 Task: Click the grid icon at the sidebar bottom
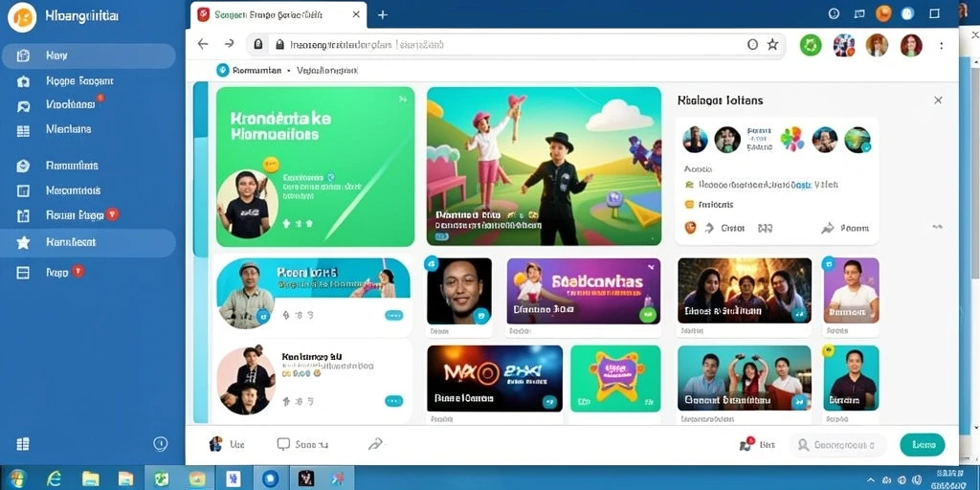23,444
